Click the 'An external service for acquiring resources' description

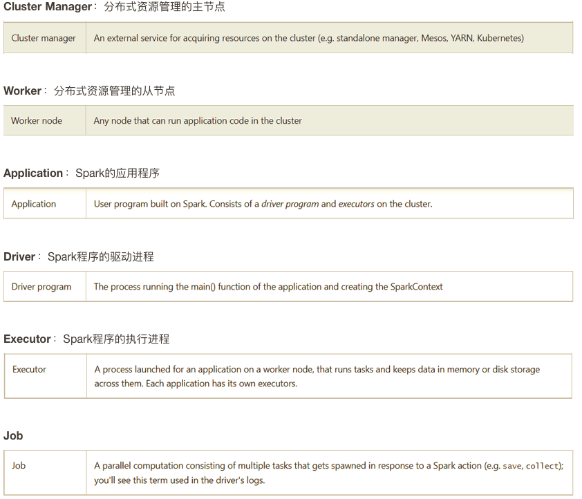point(308,38)
